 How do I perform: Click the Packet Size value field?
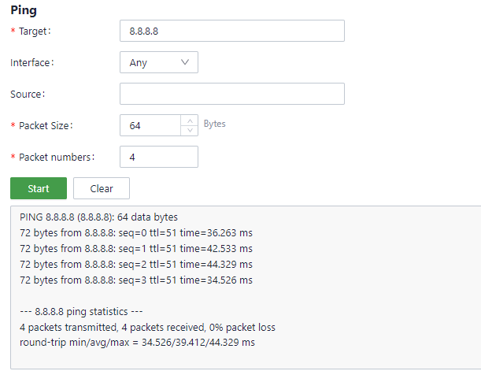150,125
